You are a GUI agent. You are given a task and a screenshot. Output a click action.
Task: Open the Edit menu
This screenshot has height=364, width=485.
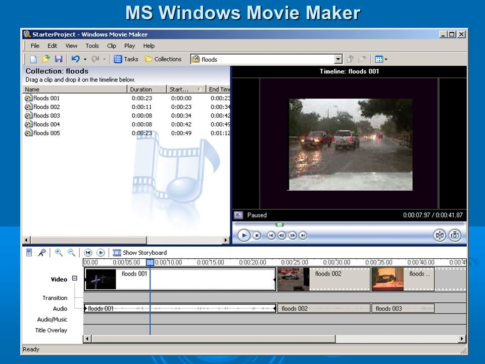(52, 46)
